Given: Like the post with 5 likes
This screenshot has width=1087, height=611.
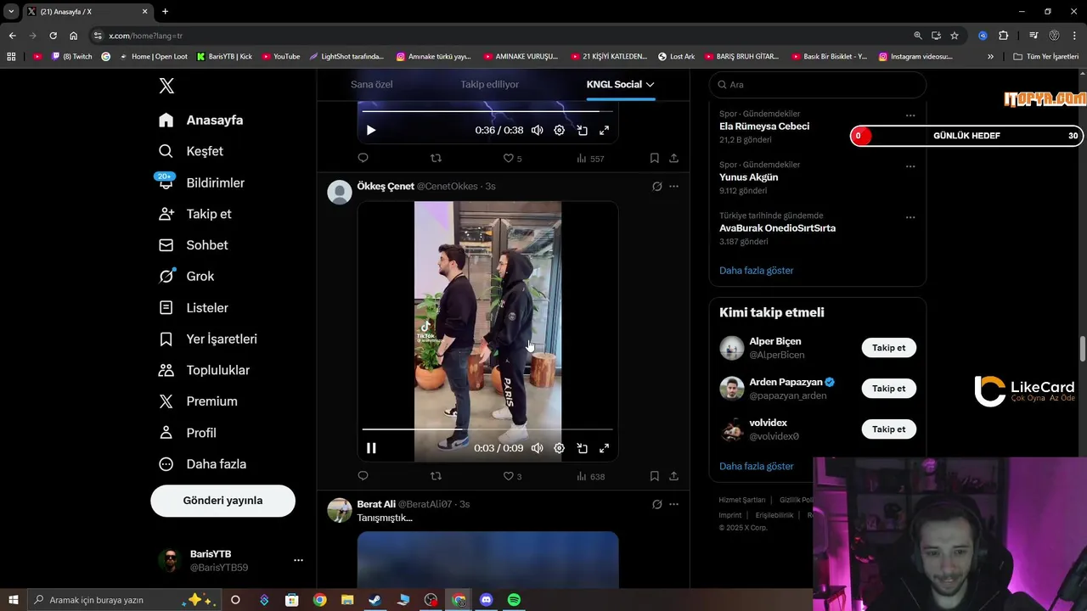Looking at the screenshot, I should 512,158.
